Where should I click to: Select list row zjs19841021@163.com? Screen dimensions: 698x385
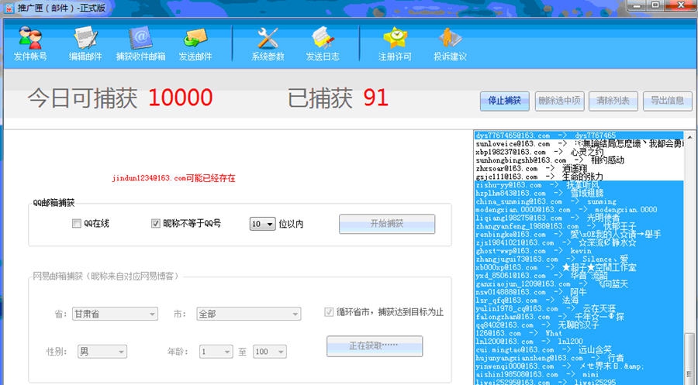pos(579,242)
